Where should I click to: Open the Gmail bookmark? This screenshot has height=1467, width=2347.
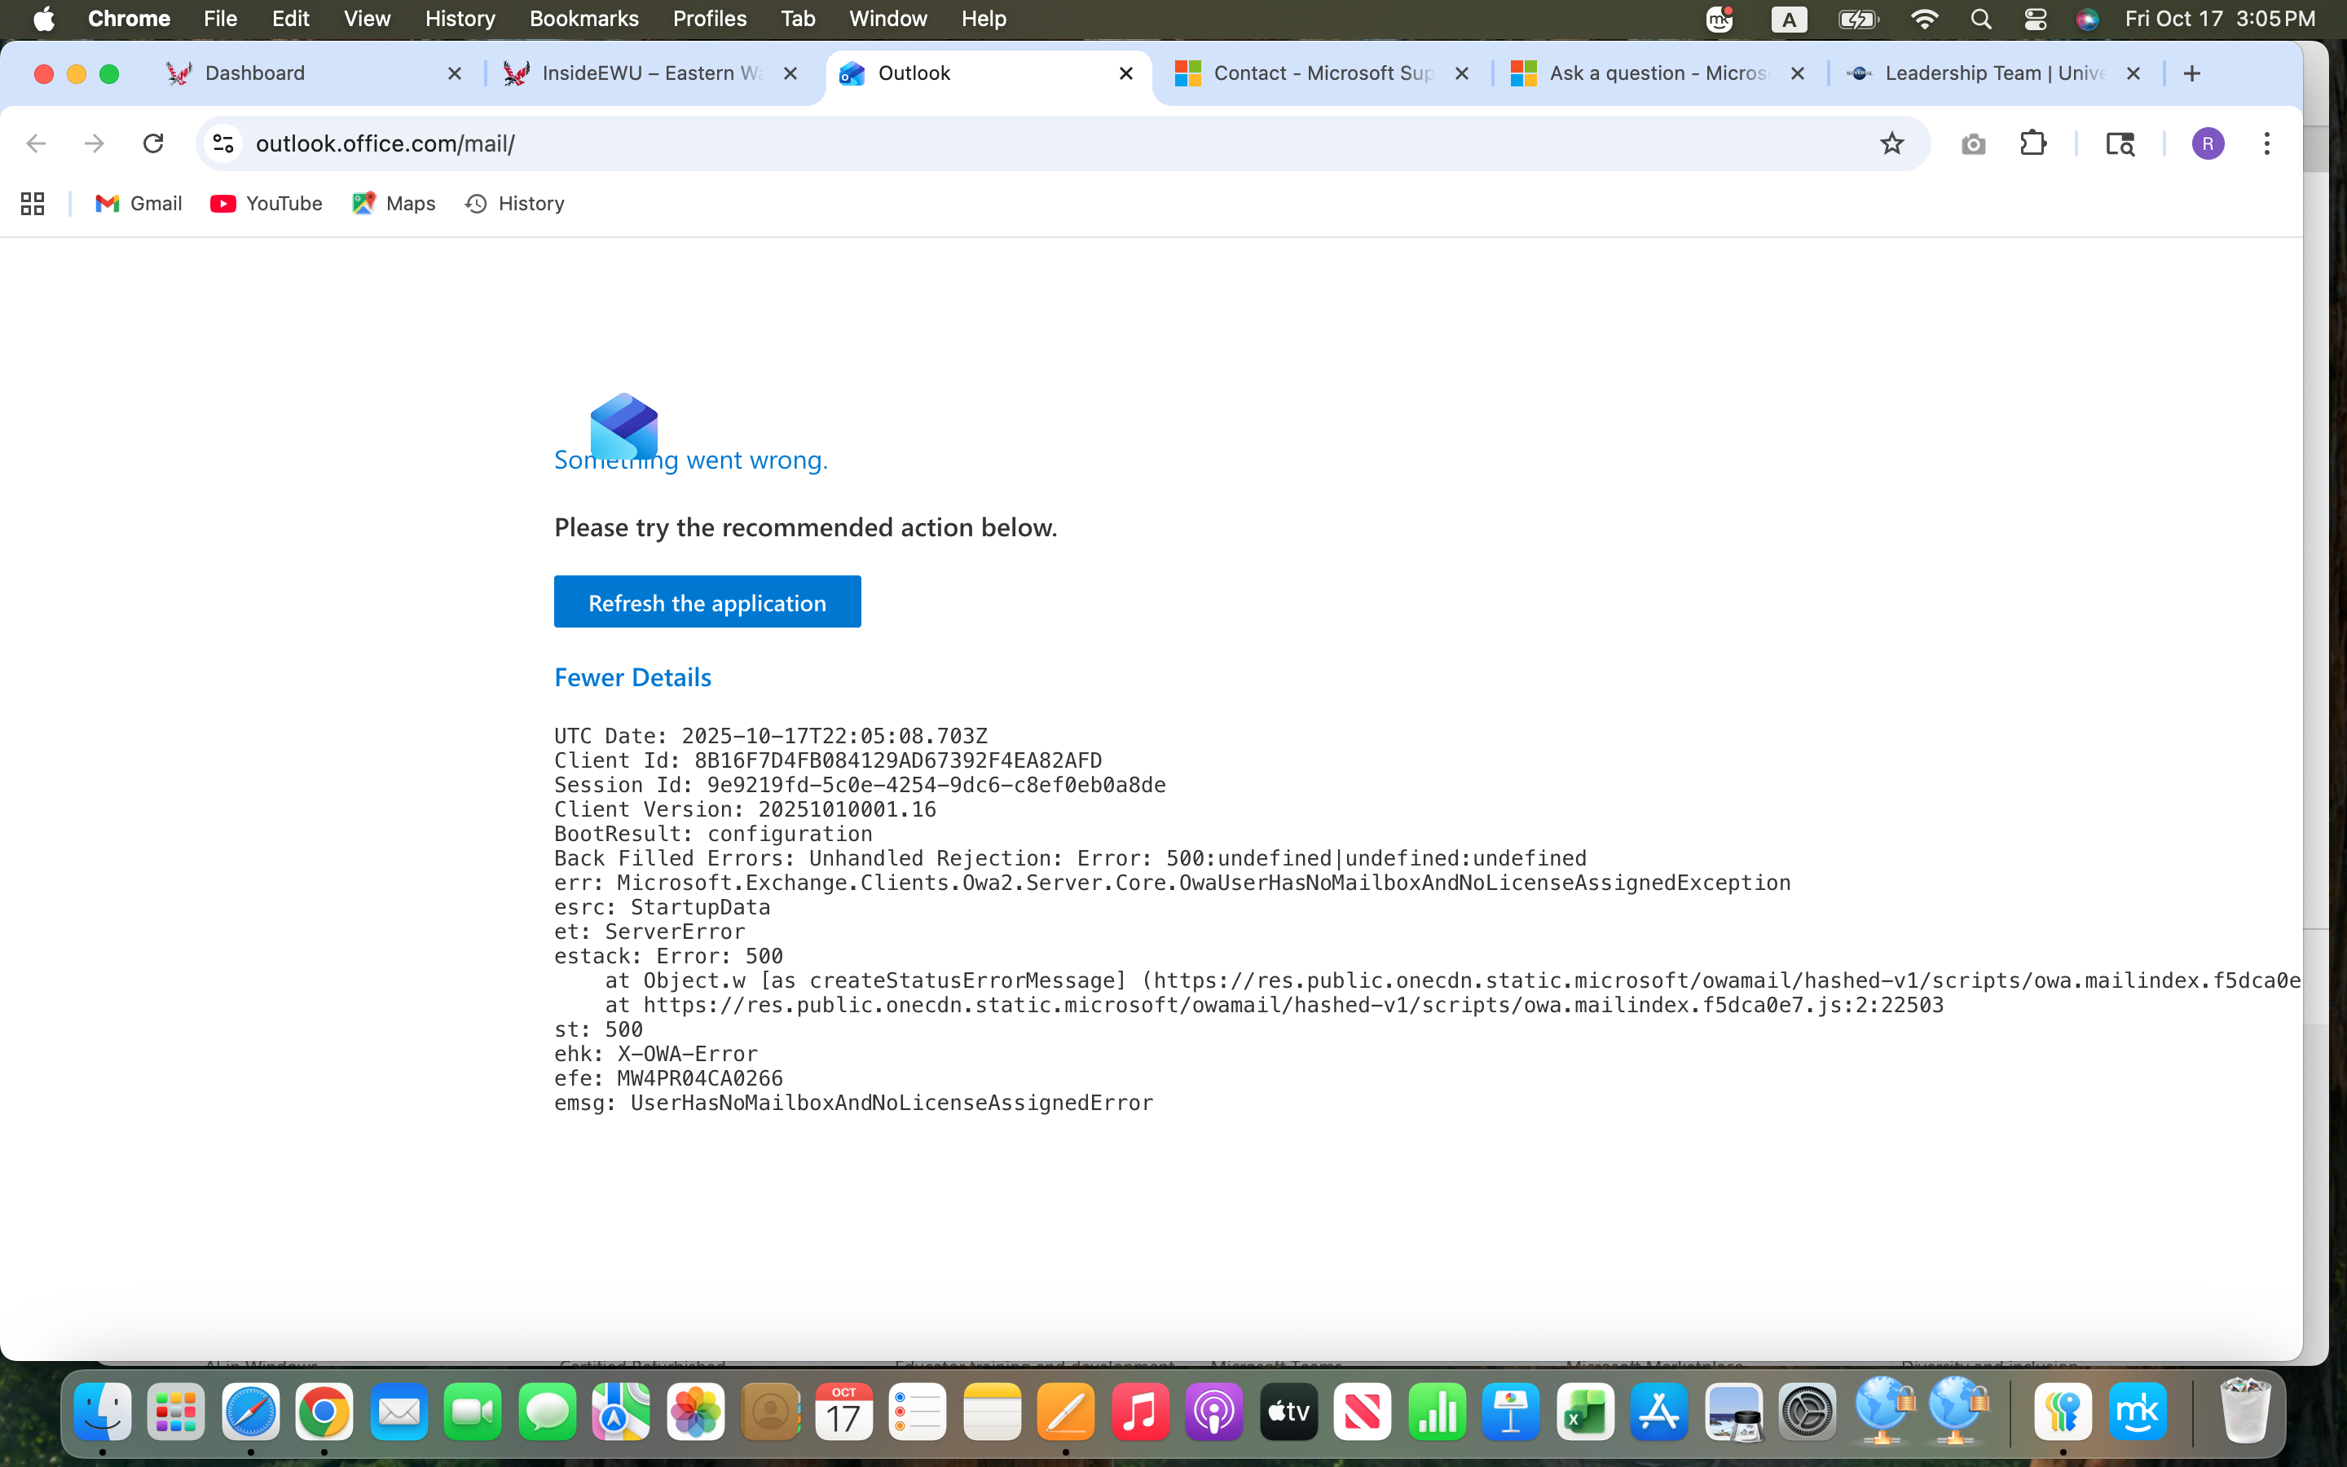tap(139, 204)
